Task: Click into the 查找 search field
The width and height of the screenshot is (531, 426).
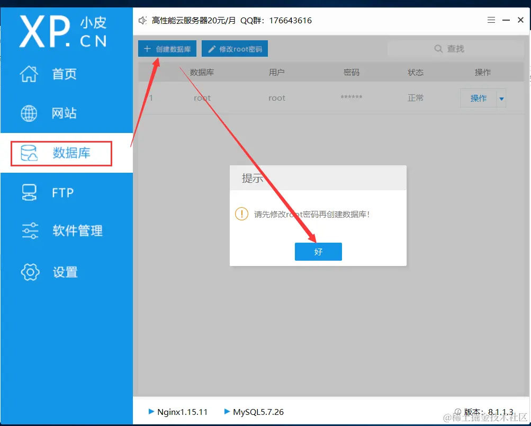Action: click(x=455, y=49)
